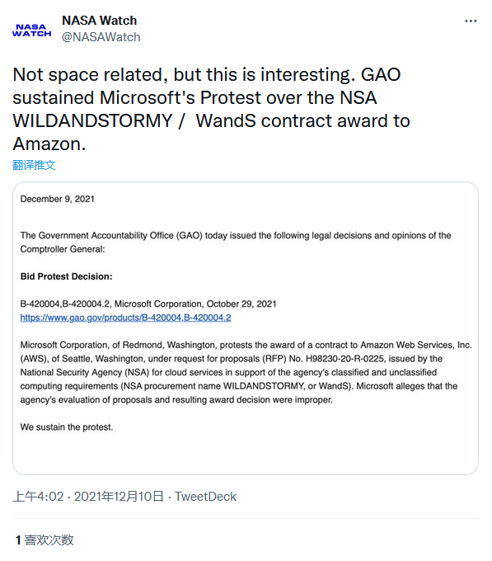Click 'December 9, 2021' in the image

(x=57, y=199)
